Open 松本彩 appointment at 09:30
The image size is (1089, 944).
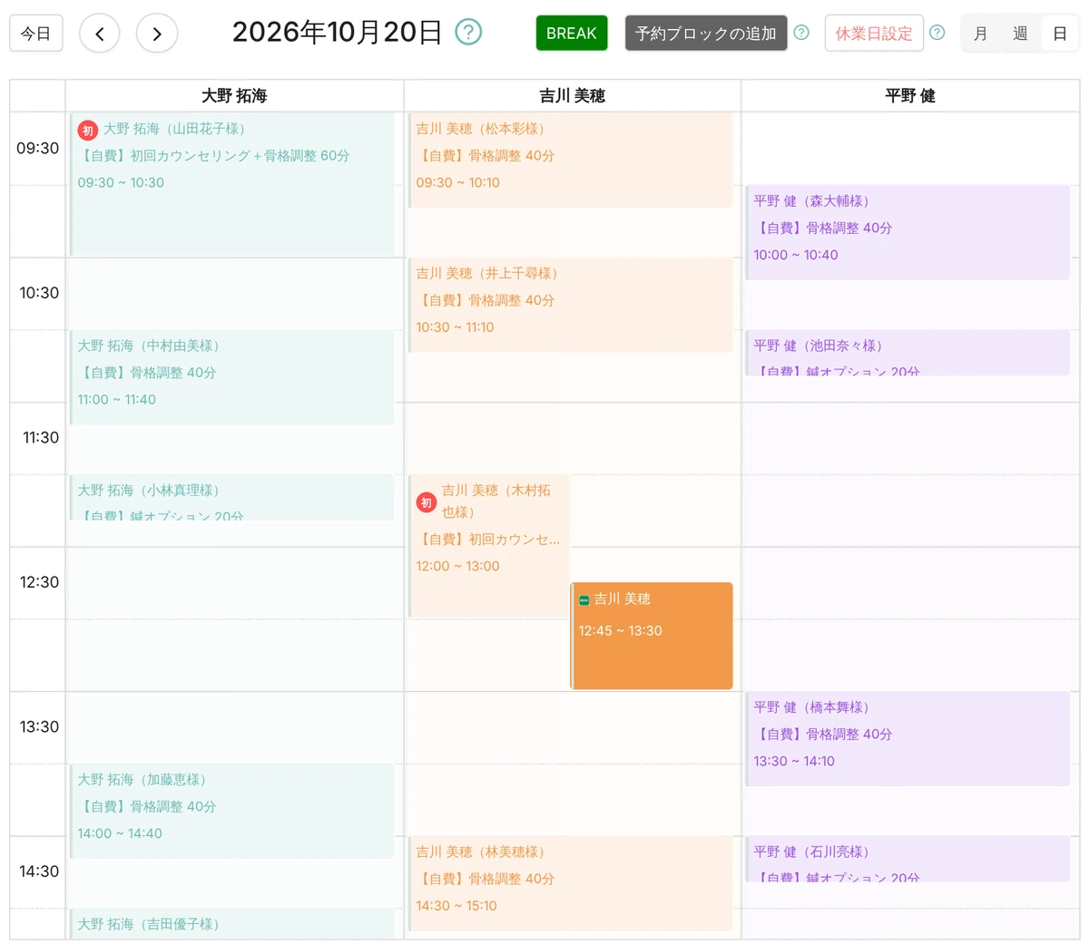(x=571, y=161)
